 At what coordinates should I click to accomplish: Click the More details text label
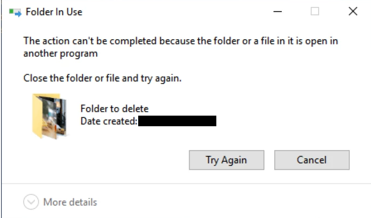pos(70,202)
